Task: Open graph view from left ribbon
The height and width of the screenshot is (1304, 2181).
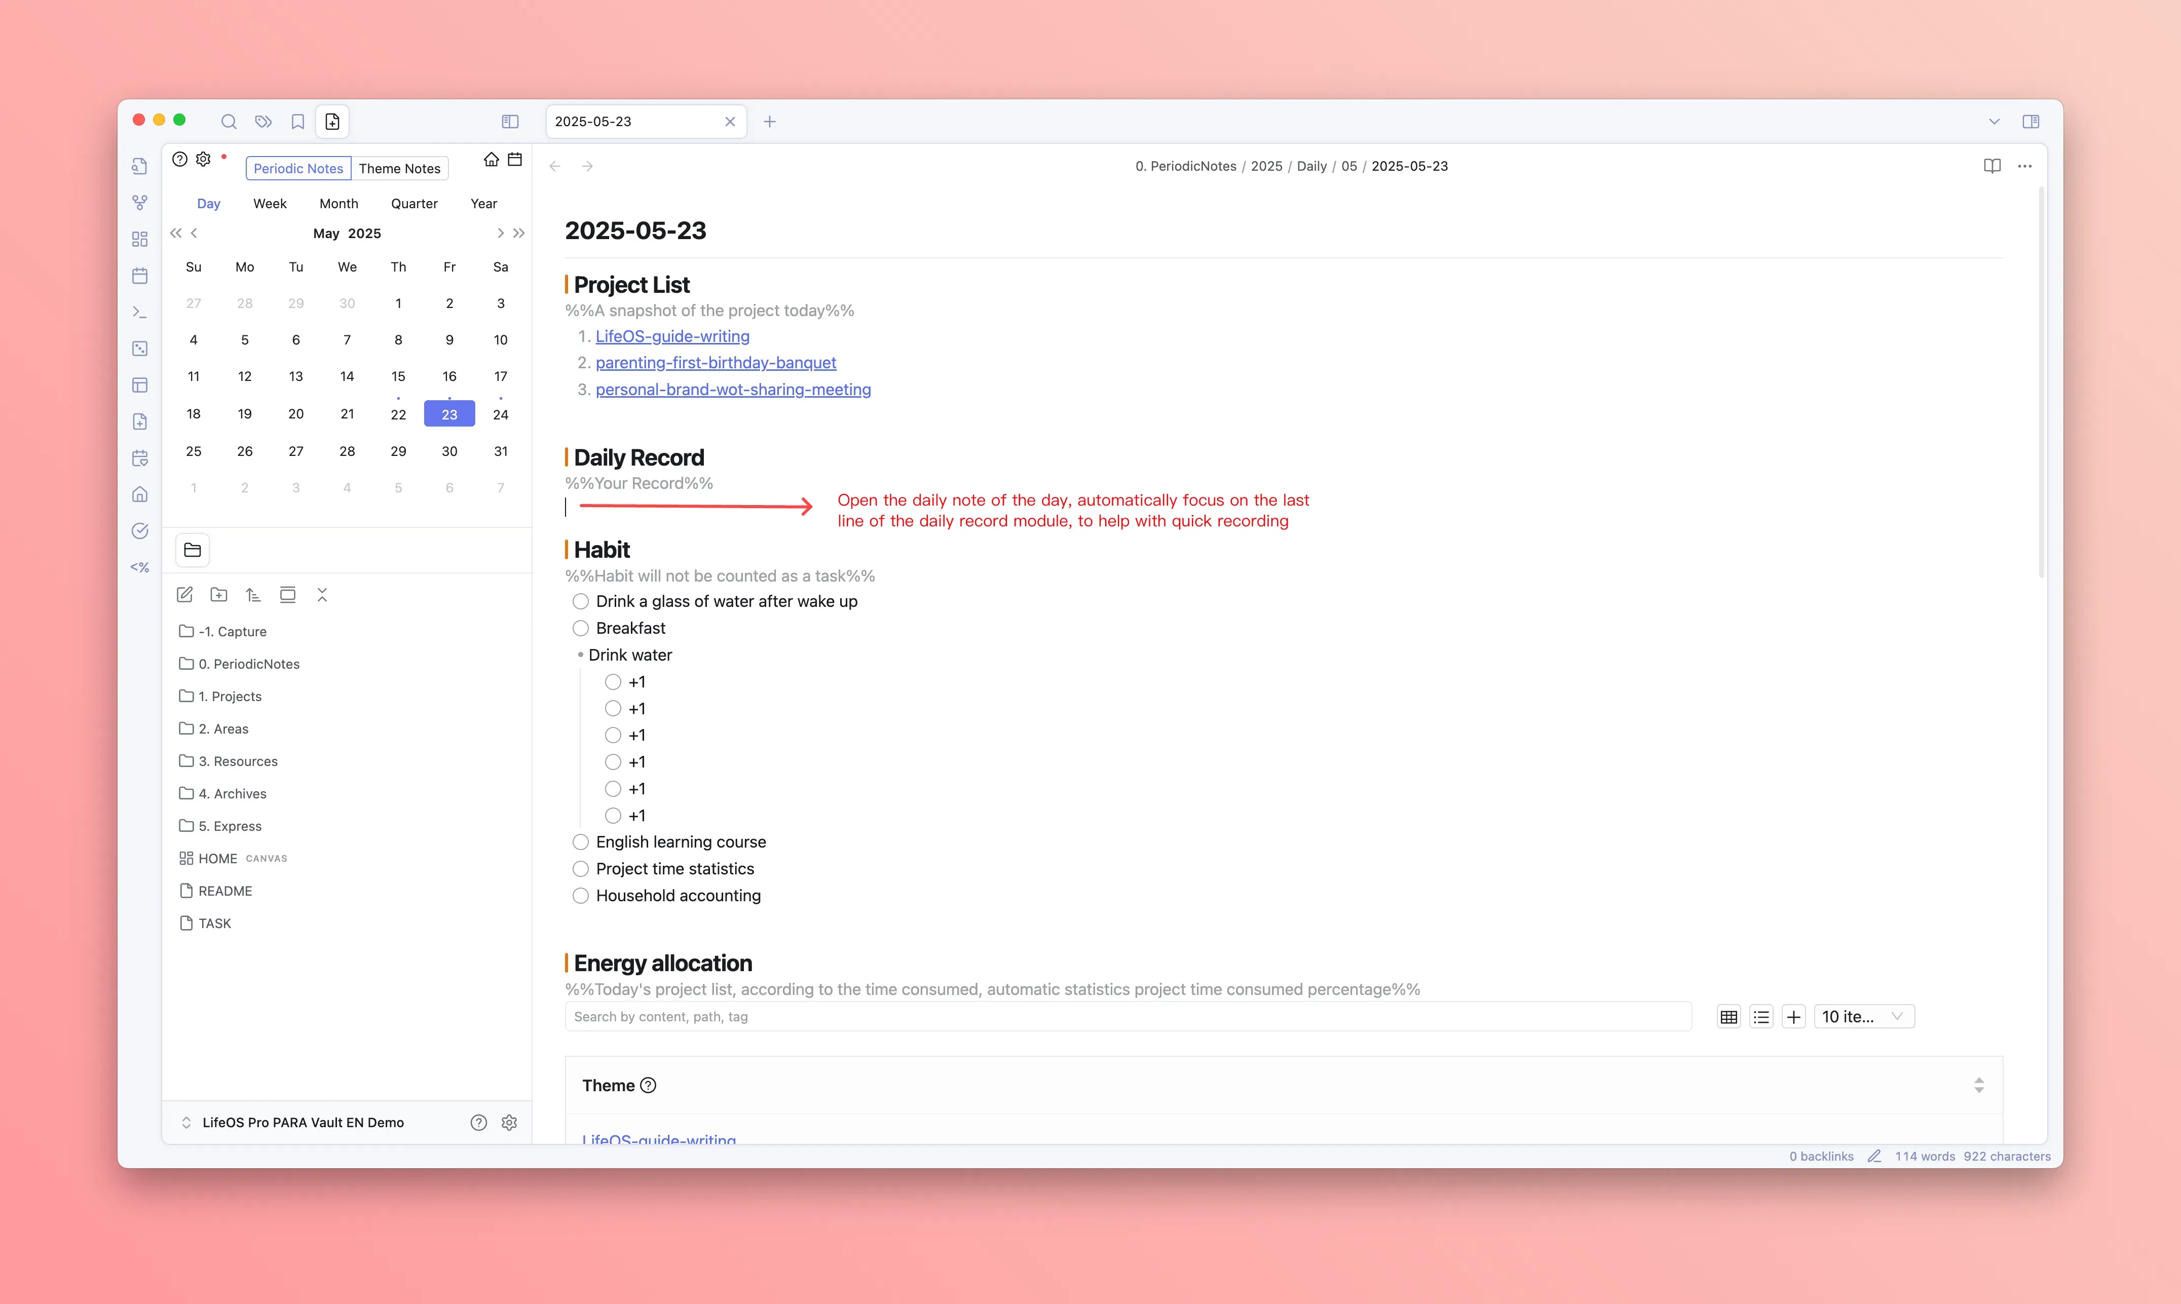Action: click(x=140, y=203)
